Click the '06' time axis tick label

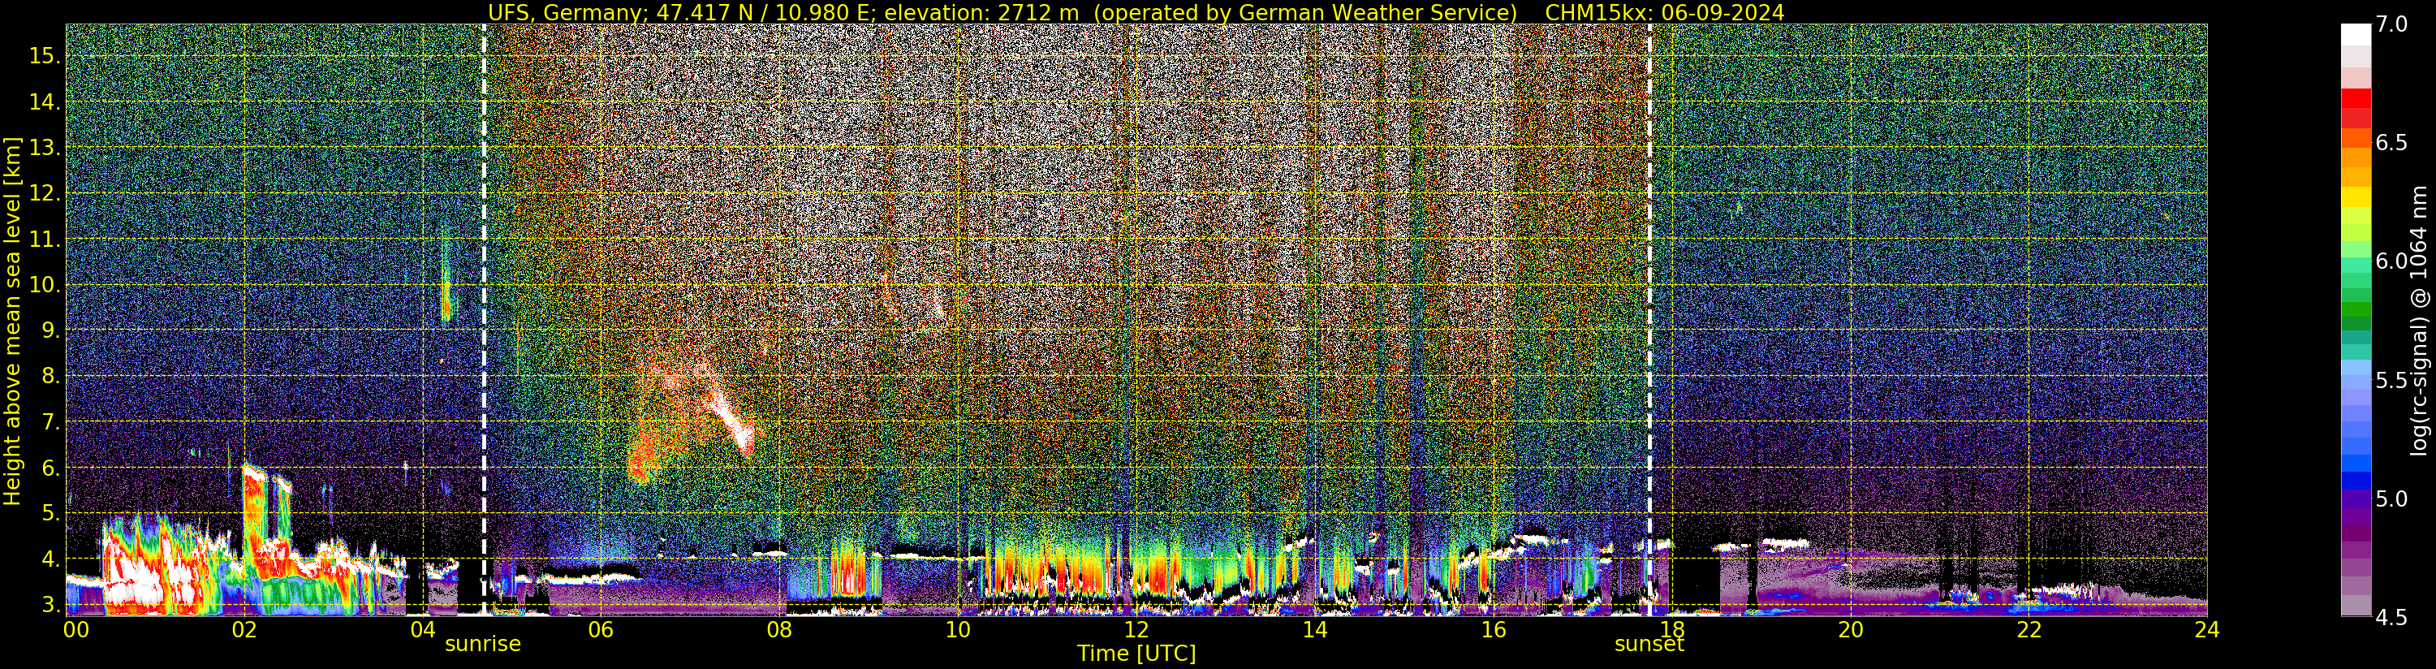click(x=601, y=630)
